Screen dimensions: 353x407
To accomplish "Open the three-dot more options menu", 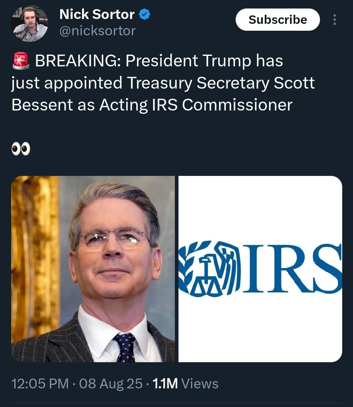I will coord(334,20).
